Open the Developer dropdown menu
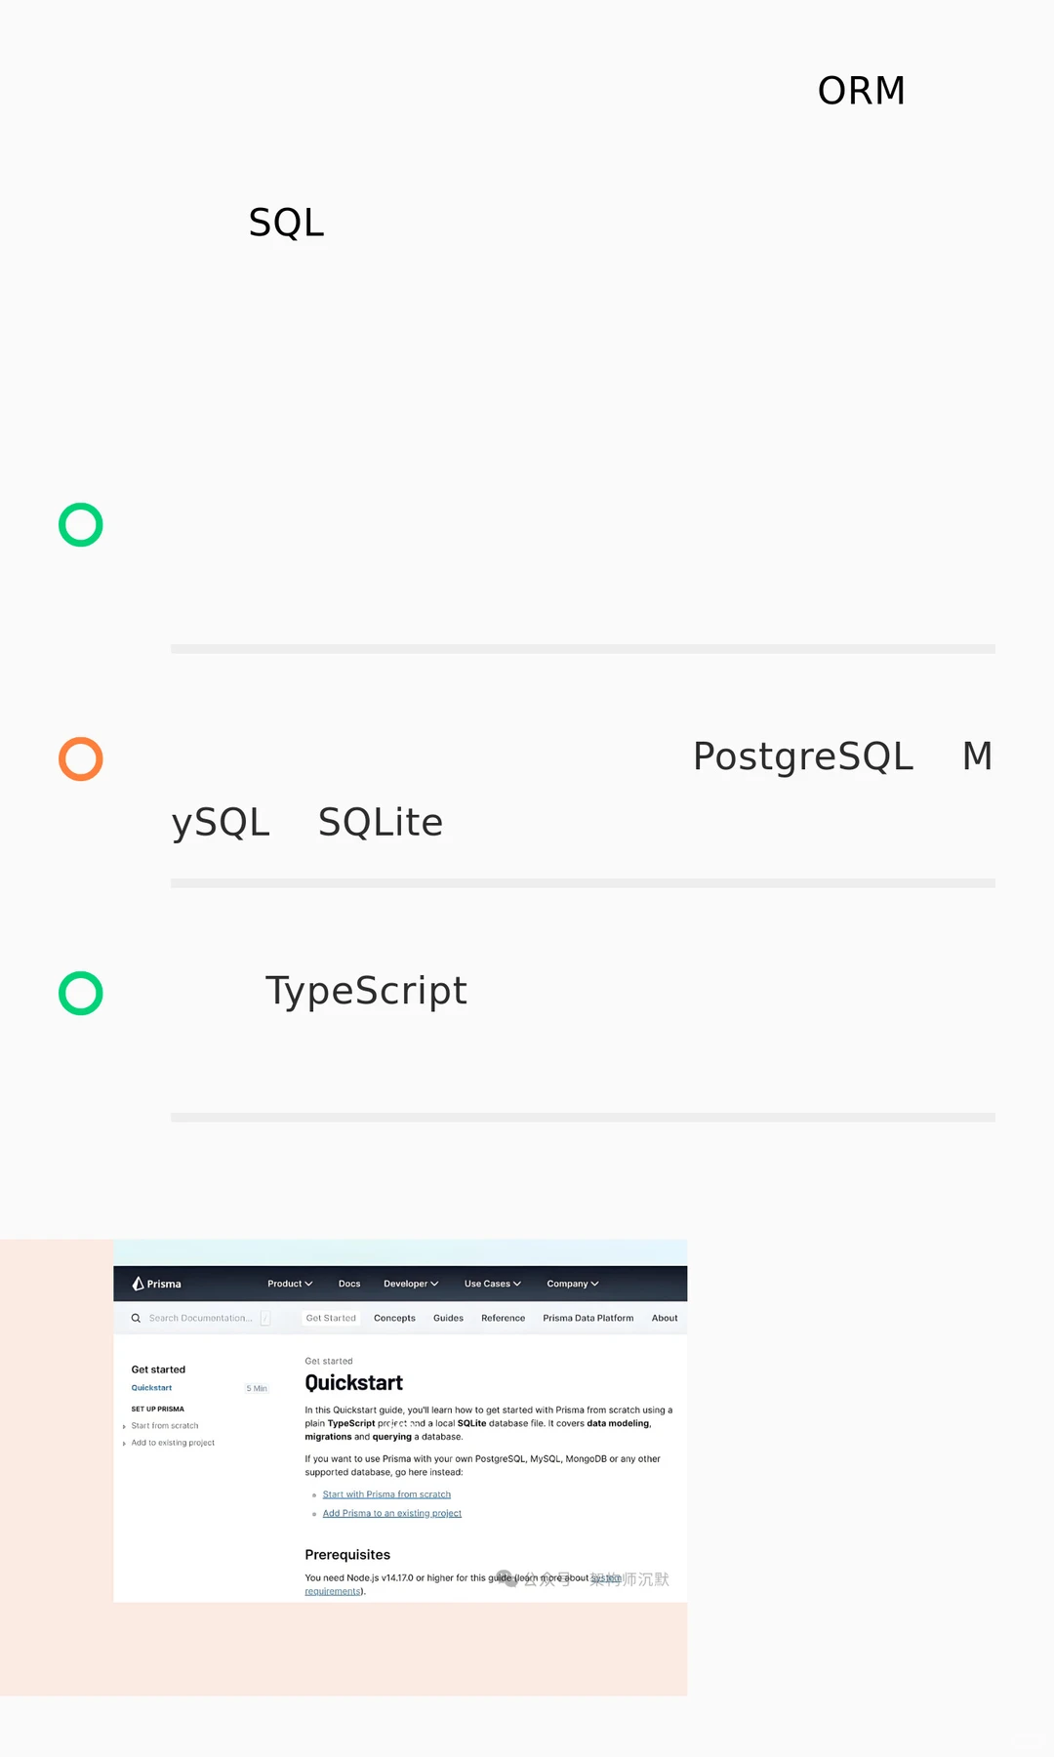1054x1757 pixels. [x=411, y=1284]
